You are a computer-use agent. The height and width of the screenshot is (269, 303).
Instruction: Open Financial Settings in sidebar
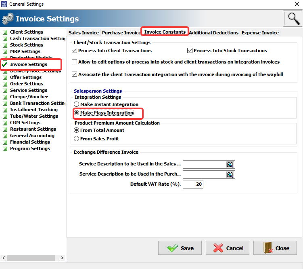point(30,142)
